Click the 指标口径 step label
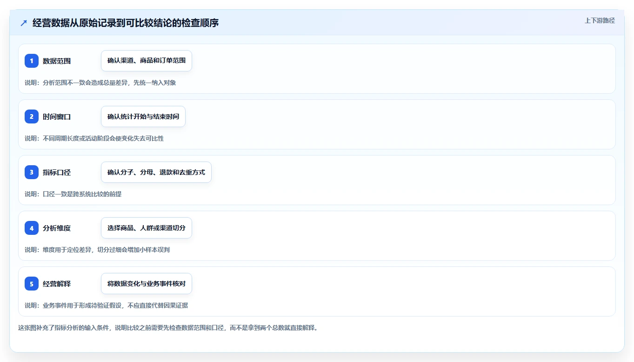Viewport: 634px width, 362px height. 57,172
